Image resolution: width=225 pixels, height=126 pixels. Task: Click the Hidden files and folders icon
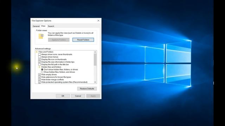(x=39, y=67)
